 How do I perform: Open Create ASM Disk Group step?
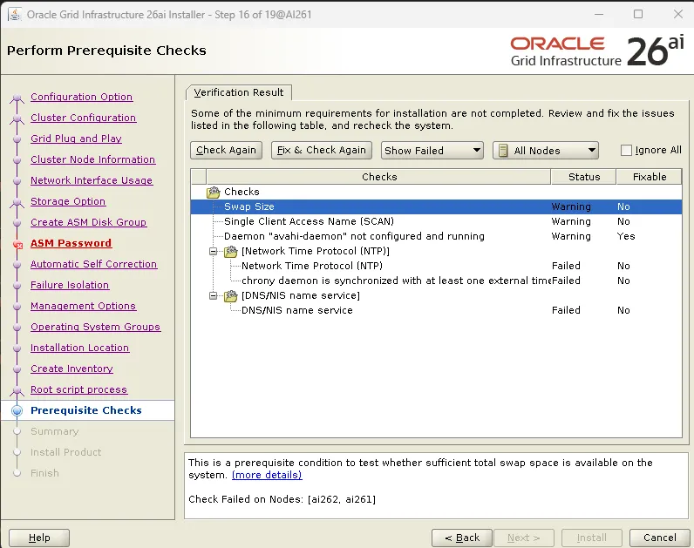(x=89, y=222)
